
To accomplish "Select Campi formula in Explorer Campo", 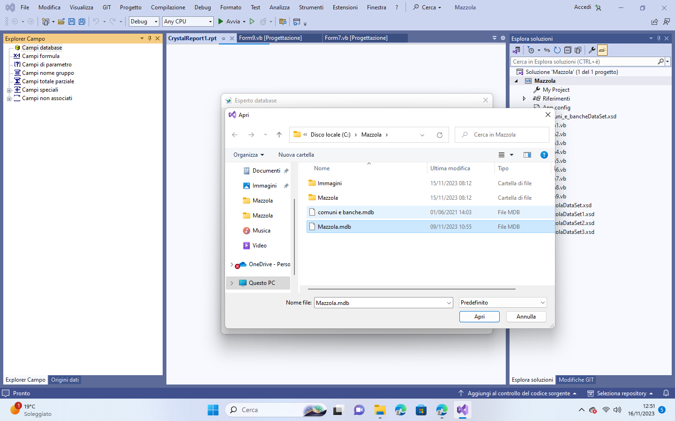I will (x=41, y=56).
